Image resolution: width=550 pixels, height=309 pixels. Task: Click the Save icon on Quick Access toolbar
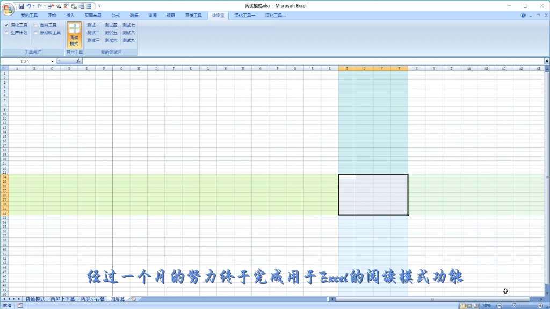20,5
